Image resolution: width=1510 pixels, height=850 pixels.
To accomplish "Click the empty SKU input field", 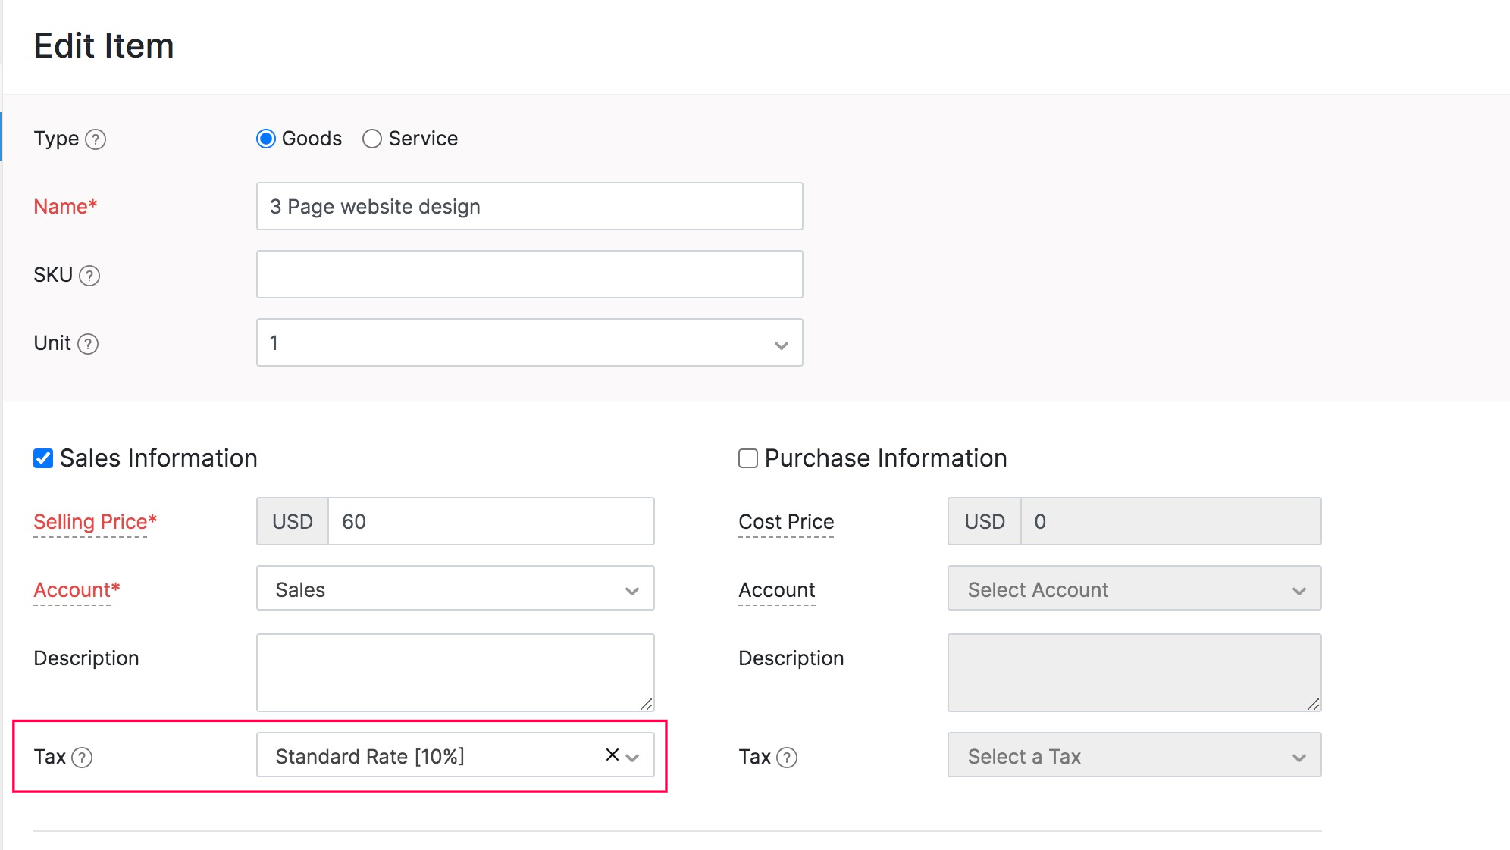I will tap(528, 274).
